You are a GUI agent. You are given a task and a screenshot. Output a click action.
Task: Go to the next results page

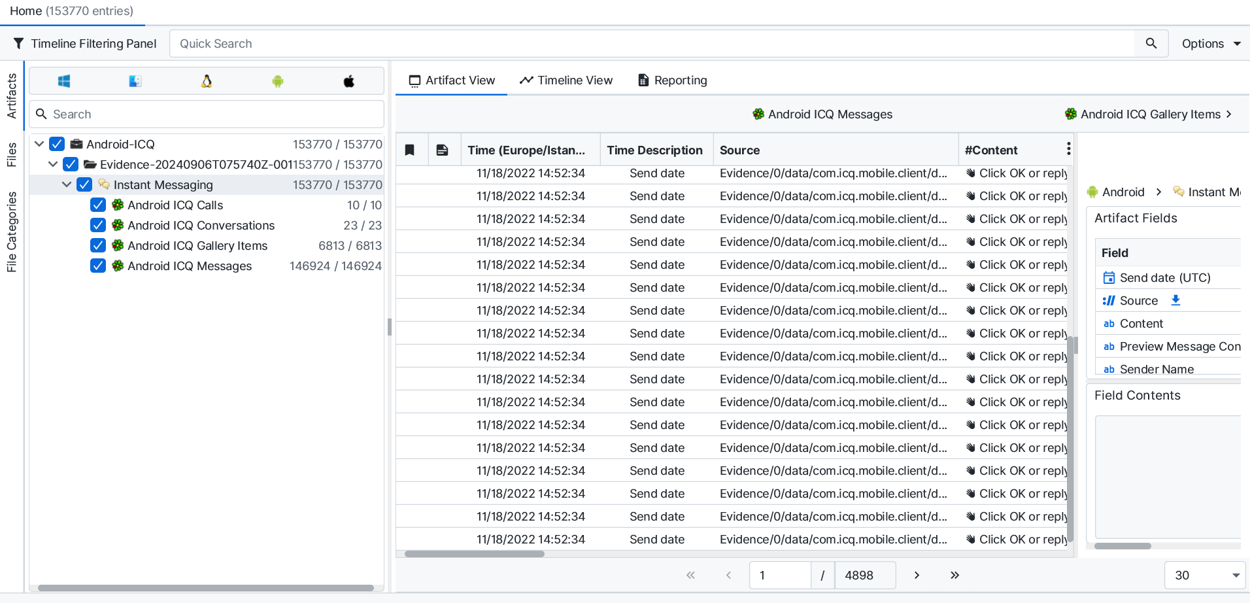[x=917, y=576]
